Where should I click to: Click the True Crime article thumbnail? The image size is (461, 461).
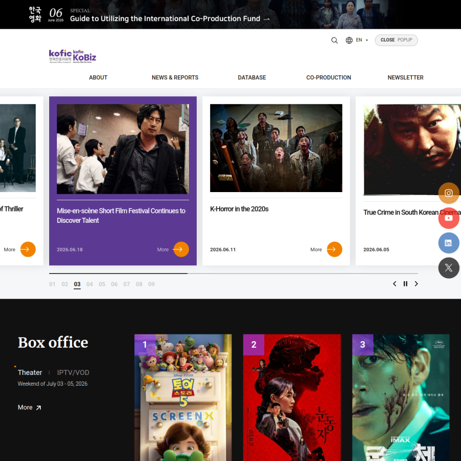tap(412, 150)
